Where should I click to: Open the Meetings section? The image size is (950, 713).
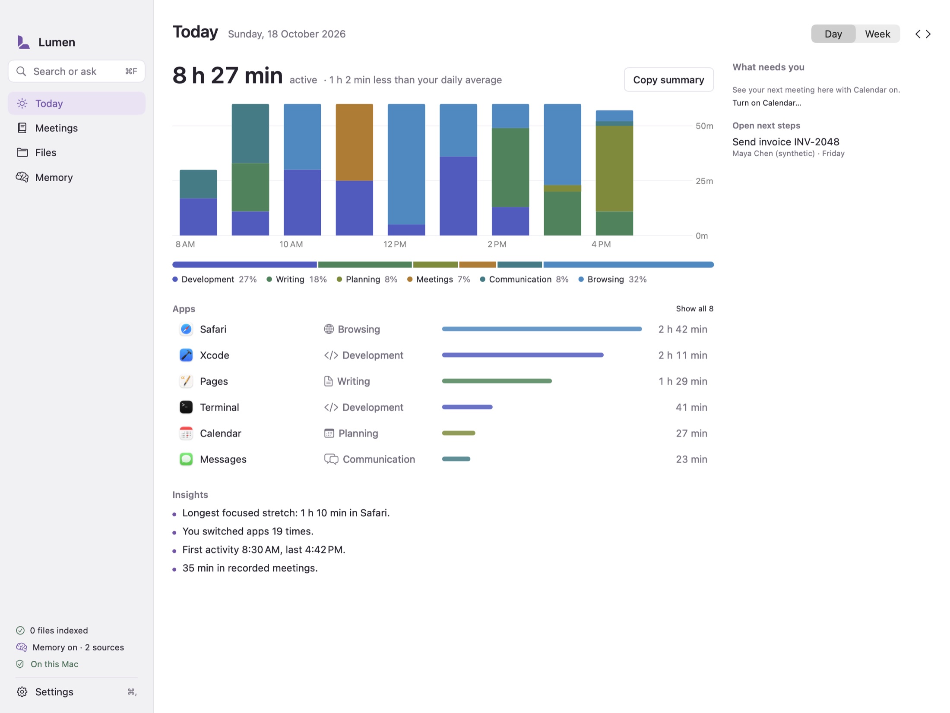(x=76, y=128)
